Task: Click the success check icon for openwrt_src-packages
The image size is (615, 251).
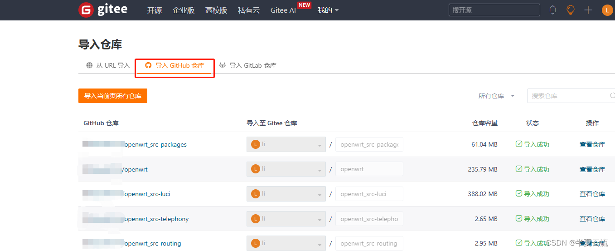Action: (x=519, y=144)
